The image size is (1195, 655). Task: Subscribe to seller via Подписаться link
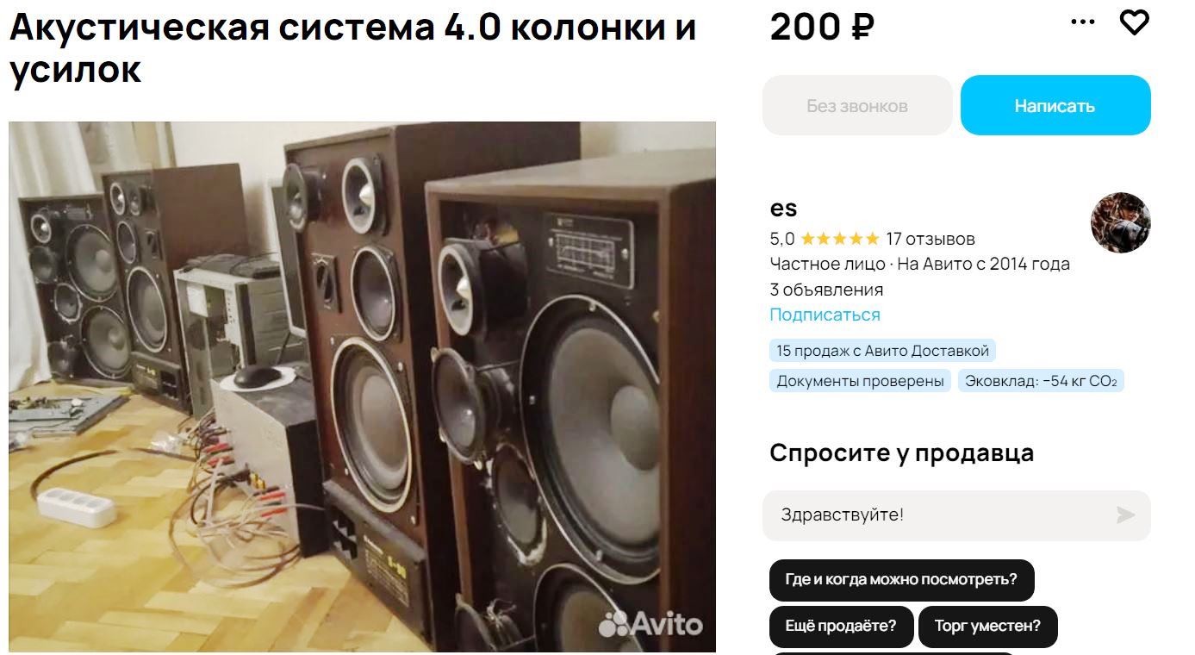click(825, 315)
